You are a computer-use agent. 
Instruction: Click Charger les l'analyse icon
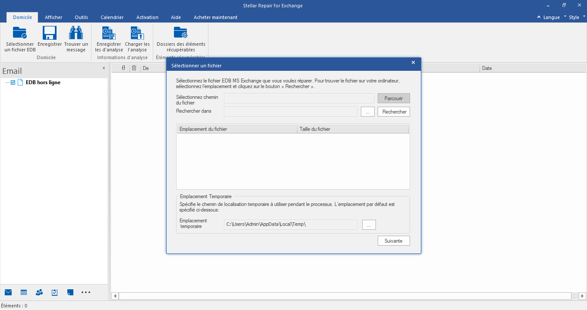coord(137,33)
